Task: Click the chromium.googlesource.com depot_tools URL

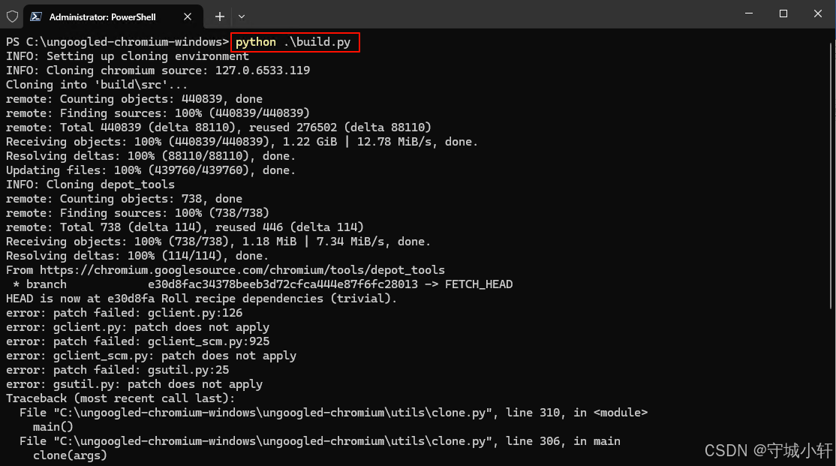Action: point(242,270)
